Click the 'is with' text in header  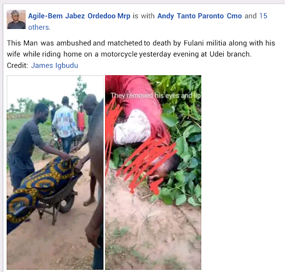[x=144, y=16]
